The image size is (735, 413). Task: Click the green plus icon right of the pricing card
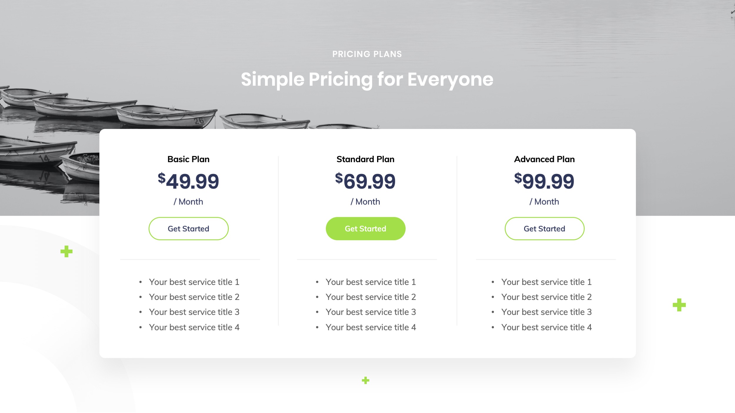679,305
